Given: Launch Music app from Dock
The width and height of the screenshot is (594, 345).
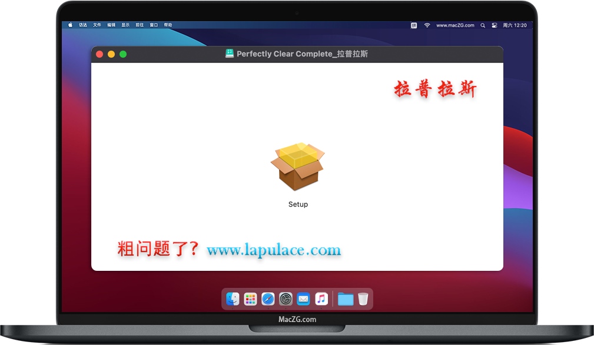Looking at the screenshot, I should click(x=321, y=299).
